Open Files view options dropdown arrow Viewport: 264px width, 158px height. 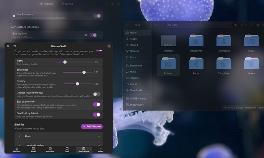[246, 25]
